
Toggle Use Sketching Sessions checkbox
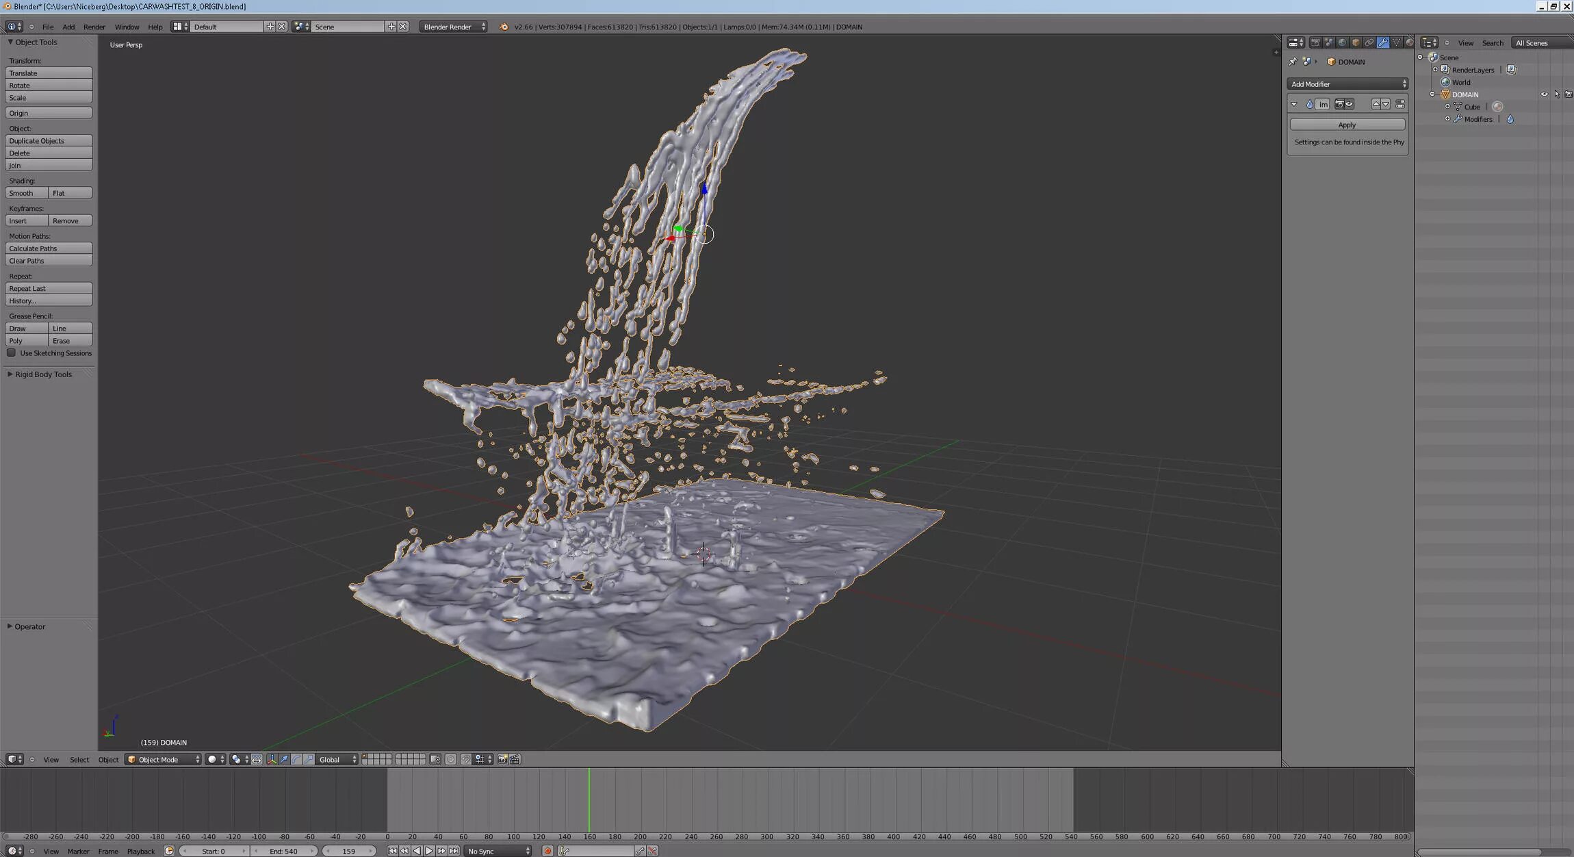point(12,353)
